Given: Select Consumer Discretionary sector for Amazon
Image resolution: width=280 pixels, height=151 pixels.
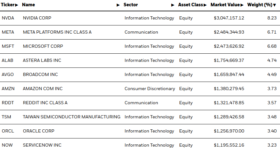Looking at the screenshot, I should (x=150, y=89).
